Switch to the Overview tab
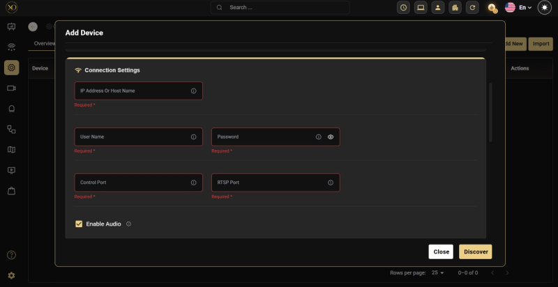 pyautogui.click(x=45, y=43)
